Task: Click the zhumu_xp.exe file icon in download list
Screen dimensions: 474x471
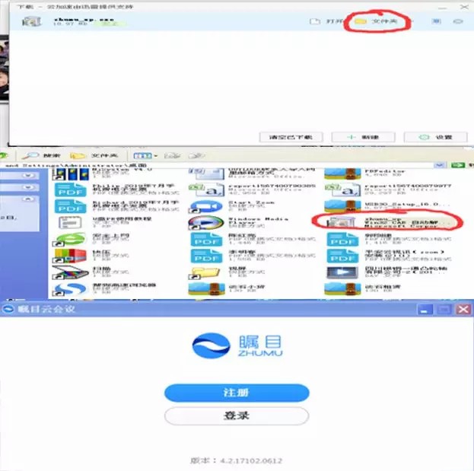Action: [31, 22]
